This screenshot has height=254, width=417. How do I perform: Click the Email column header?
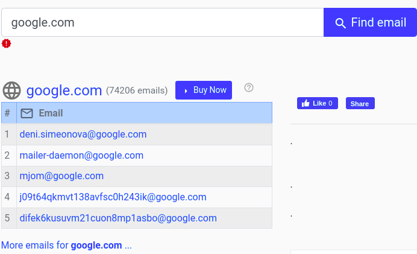[x=51, y=113]
